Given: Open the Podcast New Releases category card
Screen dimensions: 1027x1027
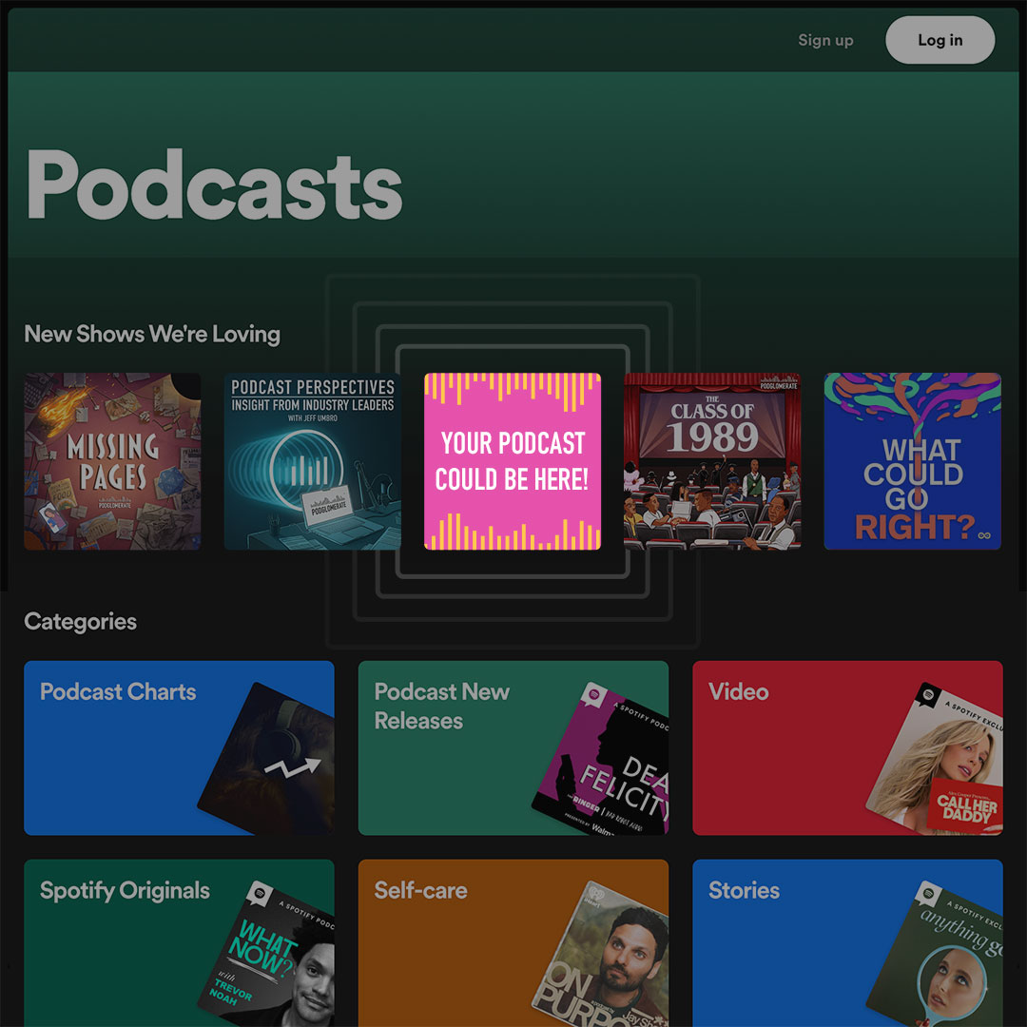Looking at the screenshot, I should click(513, 747).
